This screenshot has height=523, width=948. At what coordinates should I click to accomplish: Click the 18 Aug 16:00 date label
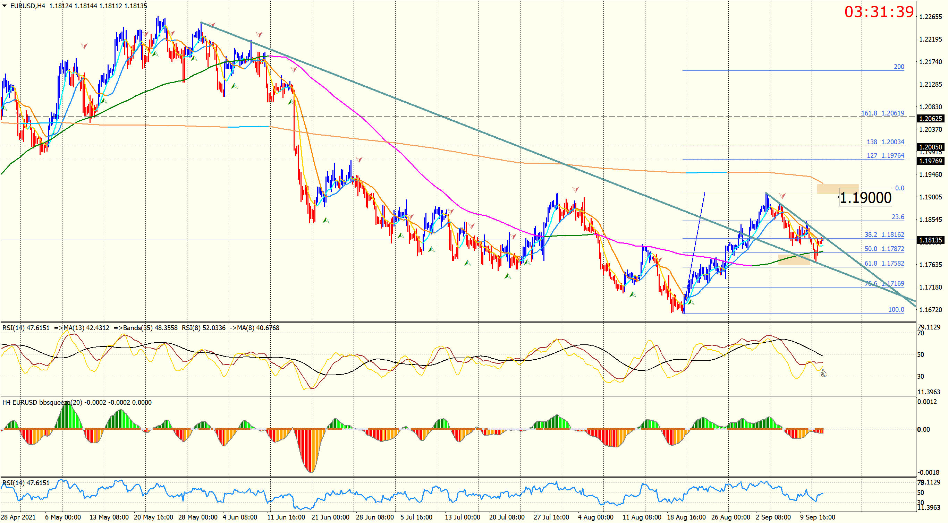pos(686,517)
